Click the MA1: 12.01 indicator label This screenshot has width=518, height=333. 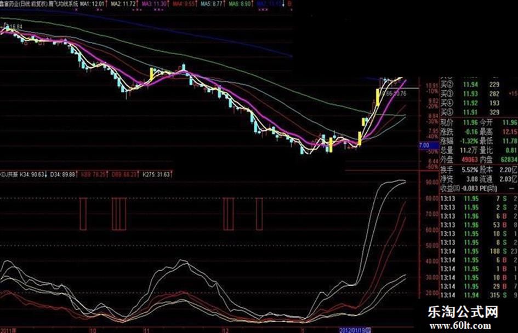(x=92, y=4)
